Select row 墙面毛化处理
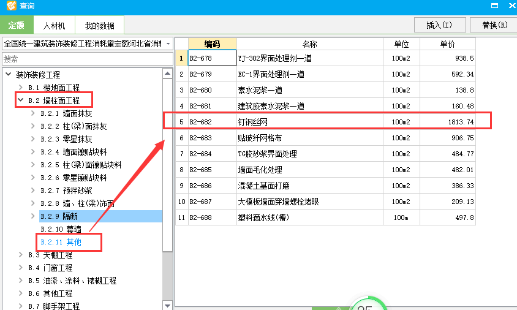 325,170
